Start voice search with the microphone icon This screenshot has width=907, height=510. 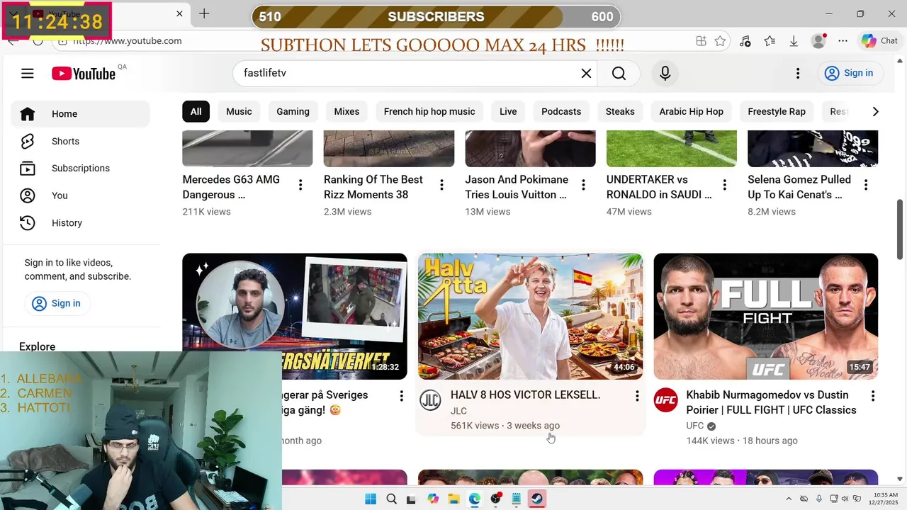(665, 73)
